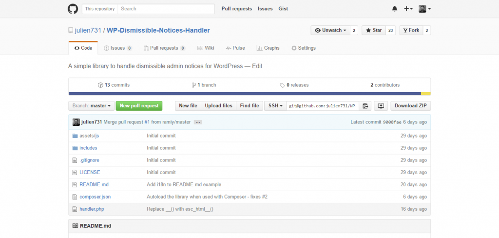499x238 pixels.
Task: Star this repository
Action: 374,30
